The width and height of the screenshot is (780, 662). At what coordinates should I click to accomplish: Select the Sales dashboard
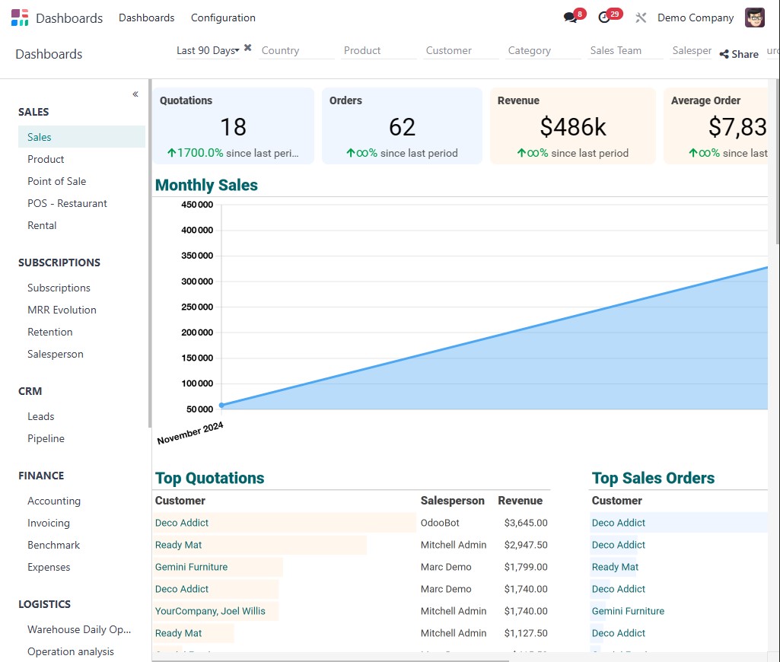(x=81, y=137)
